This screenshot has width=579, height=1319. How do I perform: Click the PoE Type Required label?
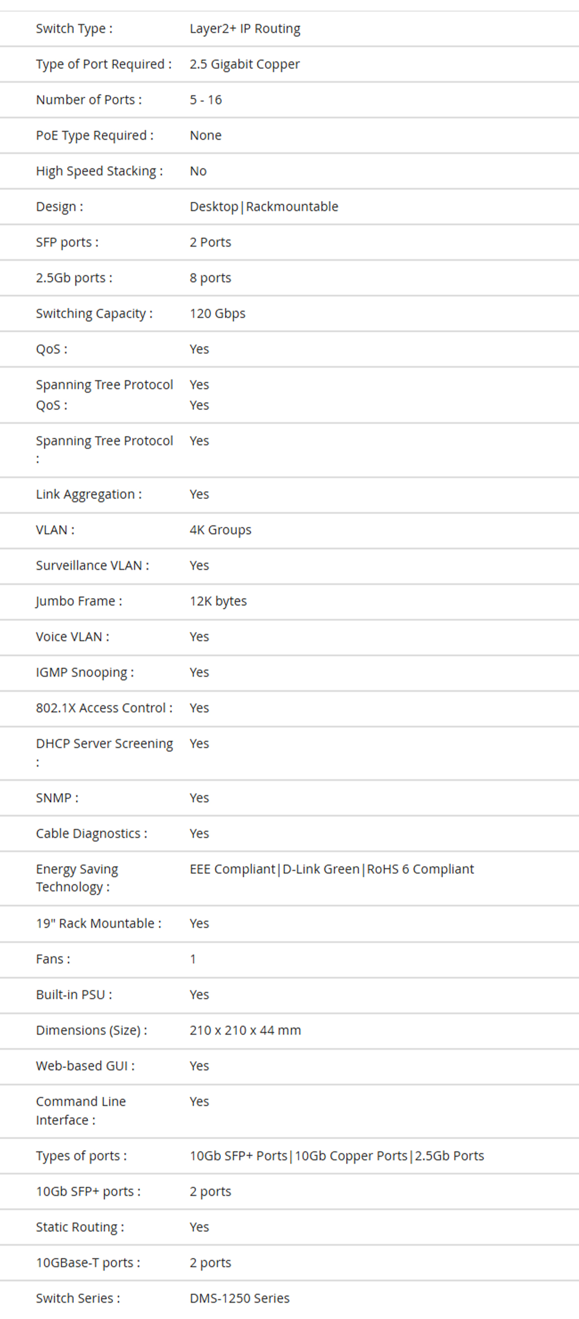(94, 136)
